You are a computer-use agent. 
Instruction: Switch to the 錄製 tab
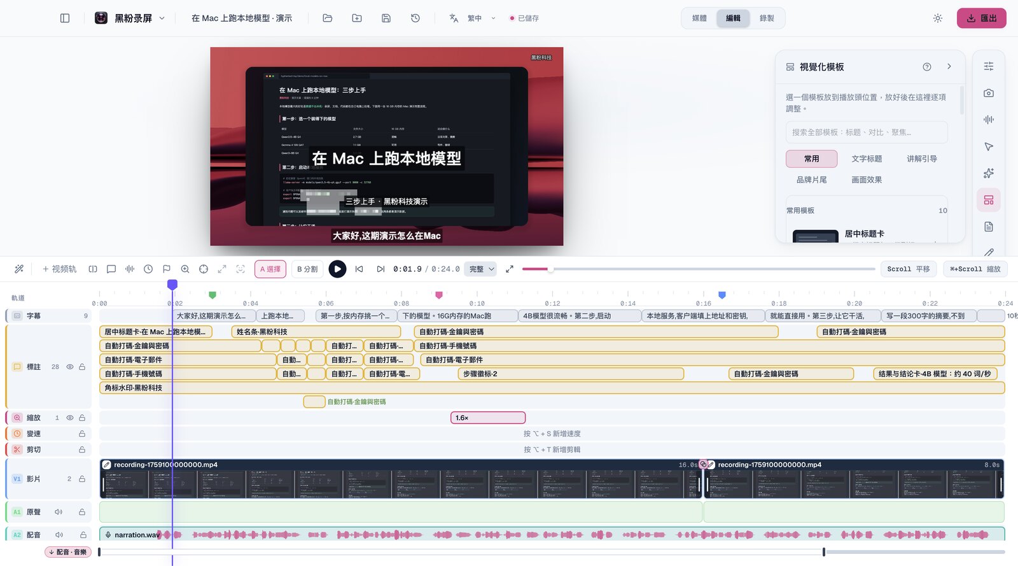pos(767,18)
